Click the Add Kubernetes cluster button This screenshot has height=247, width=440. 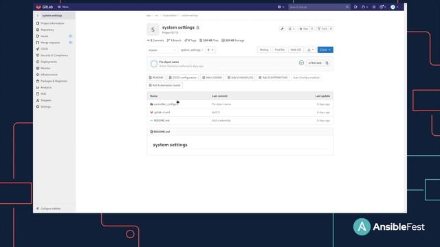click(165, 85)
